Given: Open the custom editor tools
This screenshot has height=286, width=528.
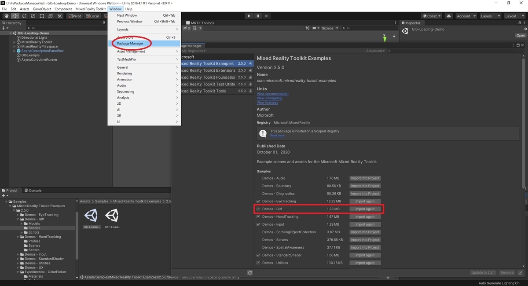Looking at the screenshot, I should (x=59, y=16).
